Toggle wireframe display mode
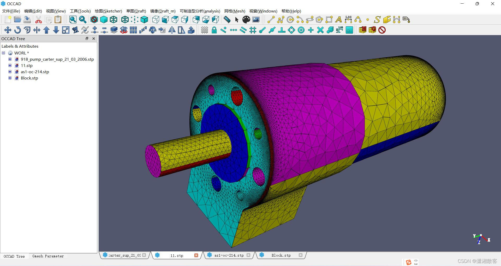Image resolution: width=501 pixels, height=266 pixels. point(114,20)
